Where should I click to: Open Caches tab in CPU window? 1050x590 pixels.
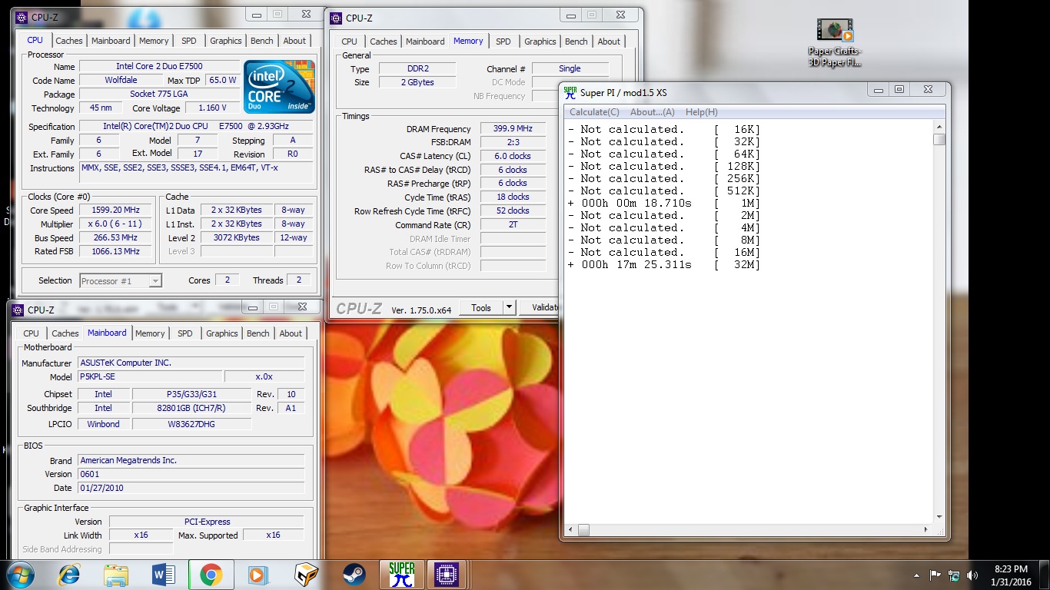[x=69, y=41]
